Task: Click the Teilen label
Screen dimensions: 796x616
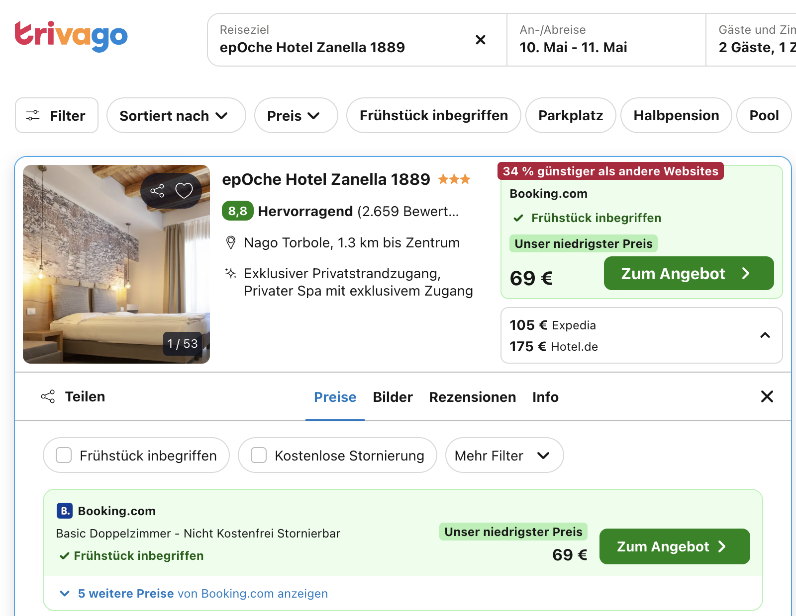Action: click(85, 396)
